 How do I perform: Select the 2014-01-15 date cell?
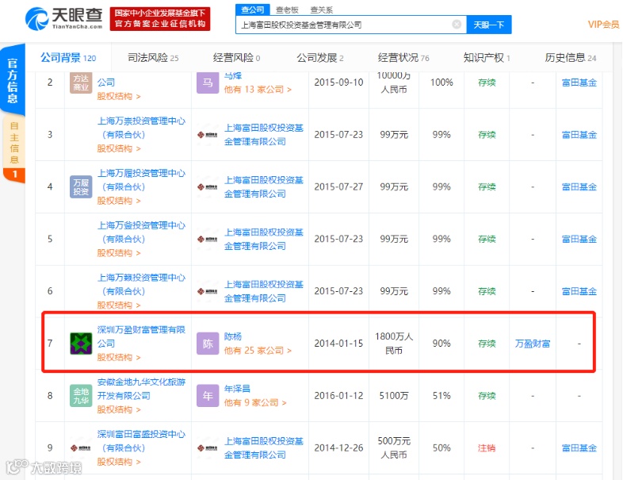tap(338, 344)
